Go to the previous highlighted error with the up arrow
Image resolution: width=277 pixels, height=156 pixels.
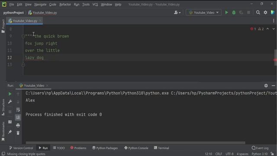[267, 29]
